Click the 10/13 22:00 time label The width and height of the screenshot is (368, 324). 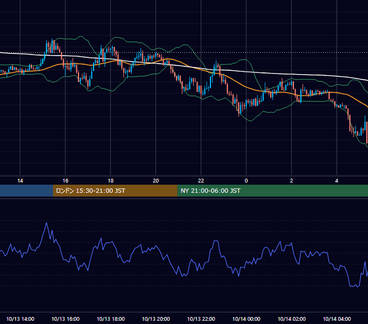[201, 319]
